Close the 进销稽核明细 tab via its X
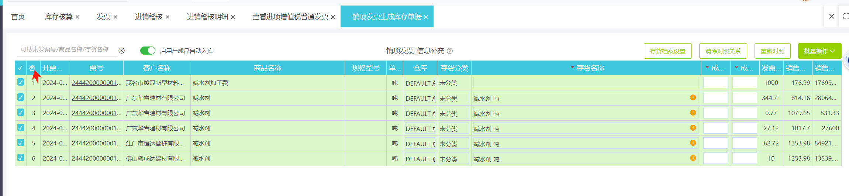This screenshot has height=196, width=849. (x=233, y=17)
